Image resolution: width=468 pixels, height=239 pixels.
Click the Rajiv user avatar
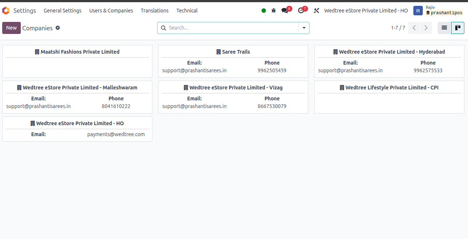tap(418, 11)
